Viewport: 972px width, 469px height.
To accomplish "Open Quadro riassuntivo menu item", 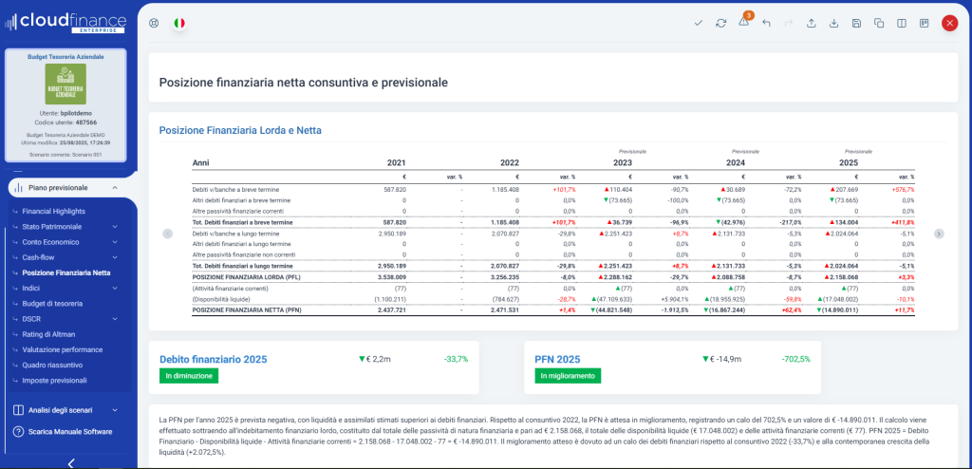I will (x=52, y=365).
